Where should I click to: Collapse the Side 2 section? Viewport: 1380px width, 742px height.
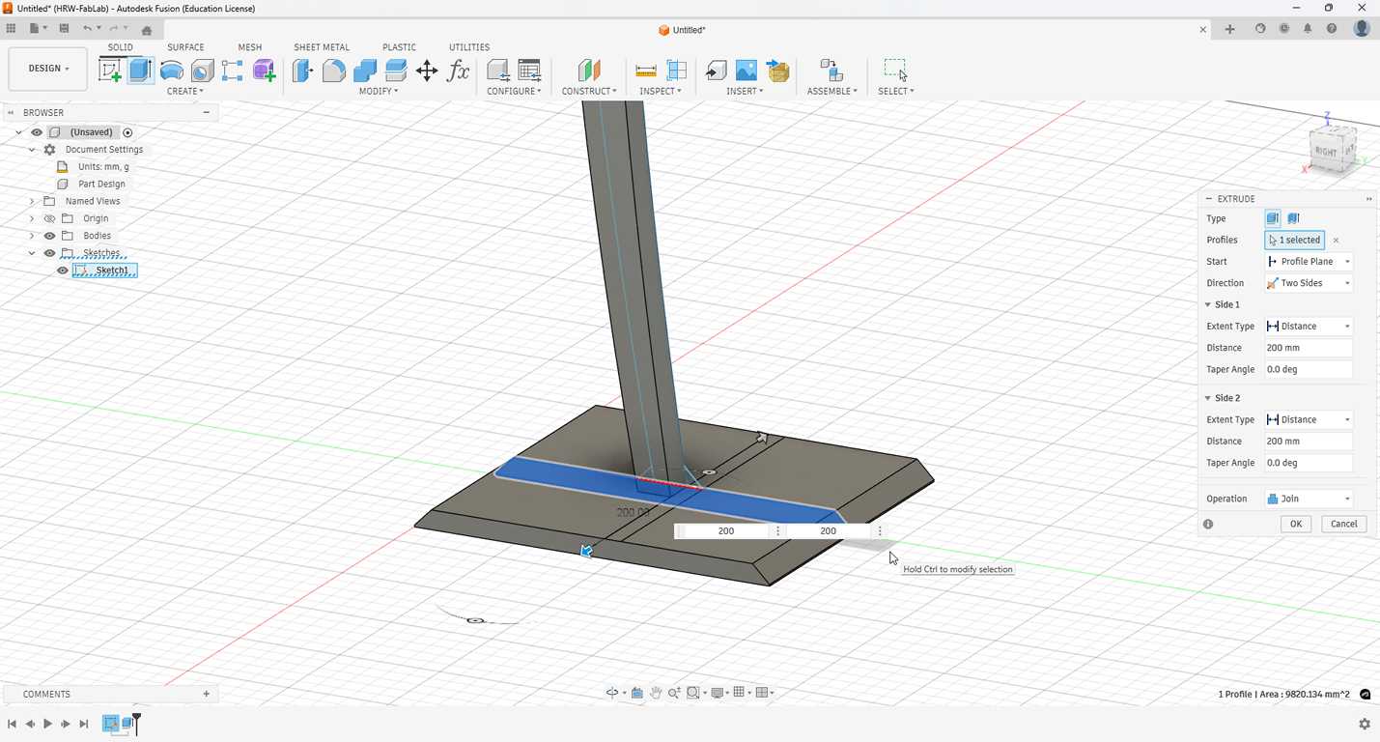1207,398
